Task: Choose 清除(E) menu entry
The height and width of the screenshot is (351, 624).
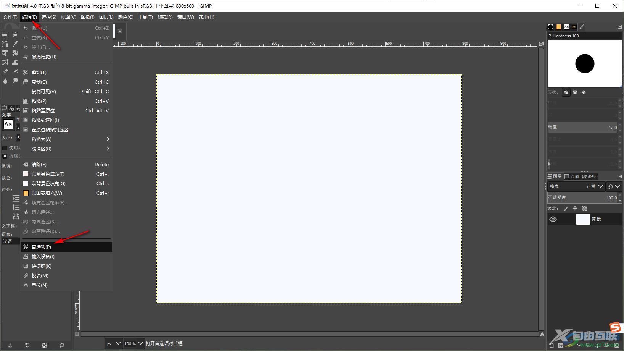Action: [66, 164]
